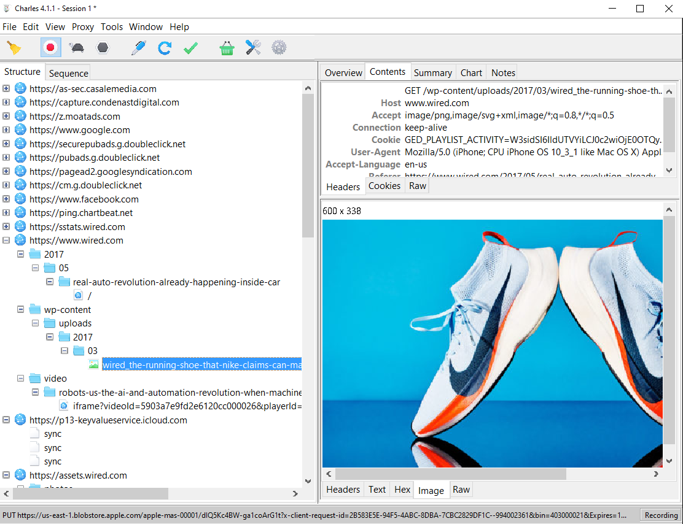This screenshot has height=524, width=683.
Task: Open the Window menu
Action: (146, 27)
